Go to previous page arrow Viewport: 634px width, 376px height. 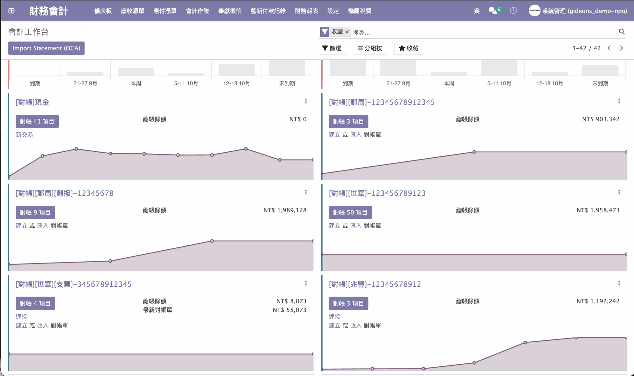(x=609, y=48)
